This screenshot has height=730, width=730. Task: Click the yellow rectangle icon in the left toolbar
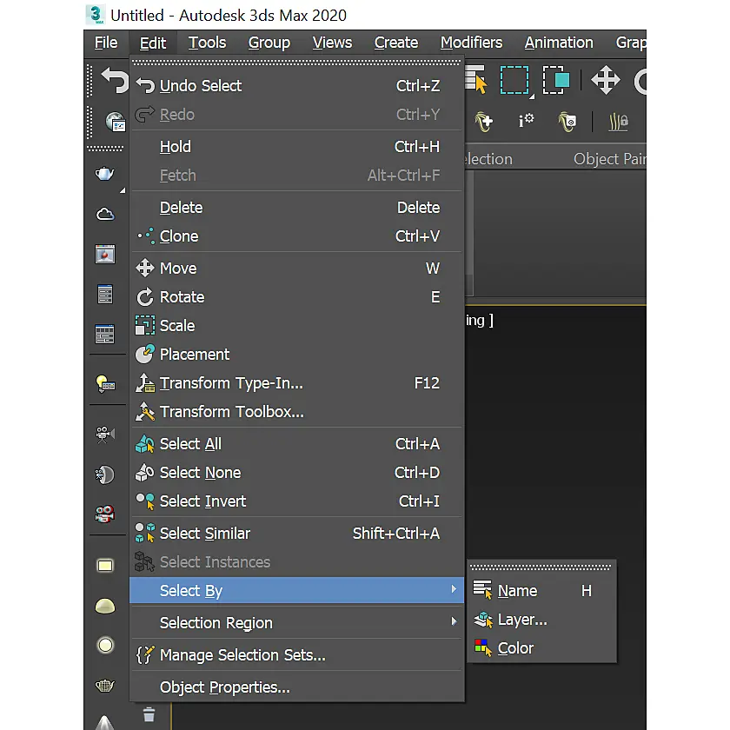[105, 566]
